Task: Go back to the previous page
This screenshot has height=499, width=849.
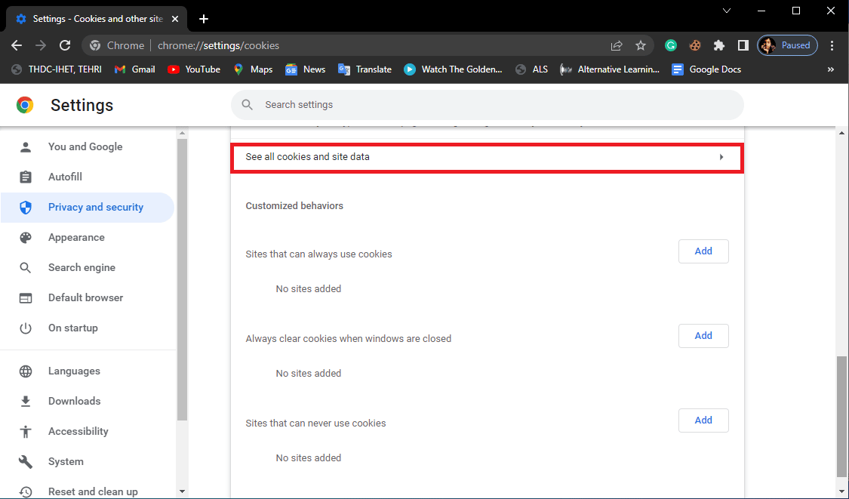Action: click(17, 45)
